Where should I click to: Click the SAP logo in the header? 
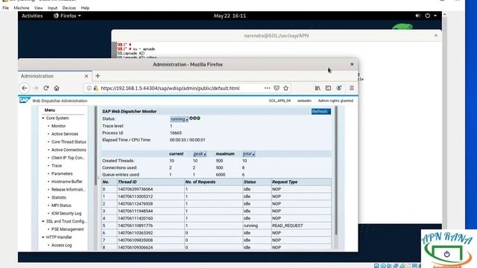click(25, 100)
